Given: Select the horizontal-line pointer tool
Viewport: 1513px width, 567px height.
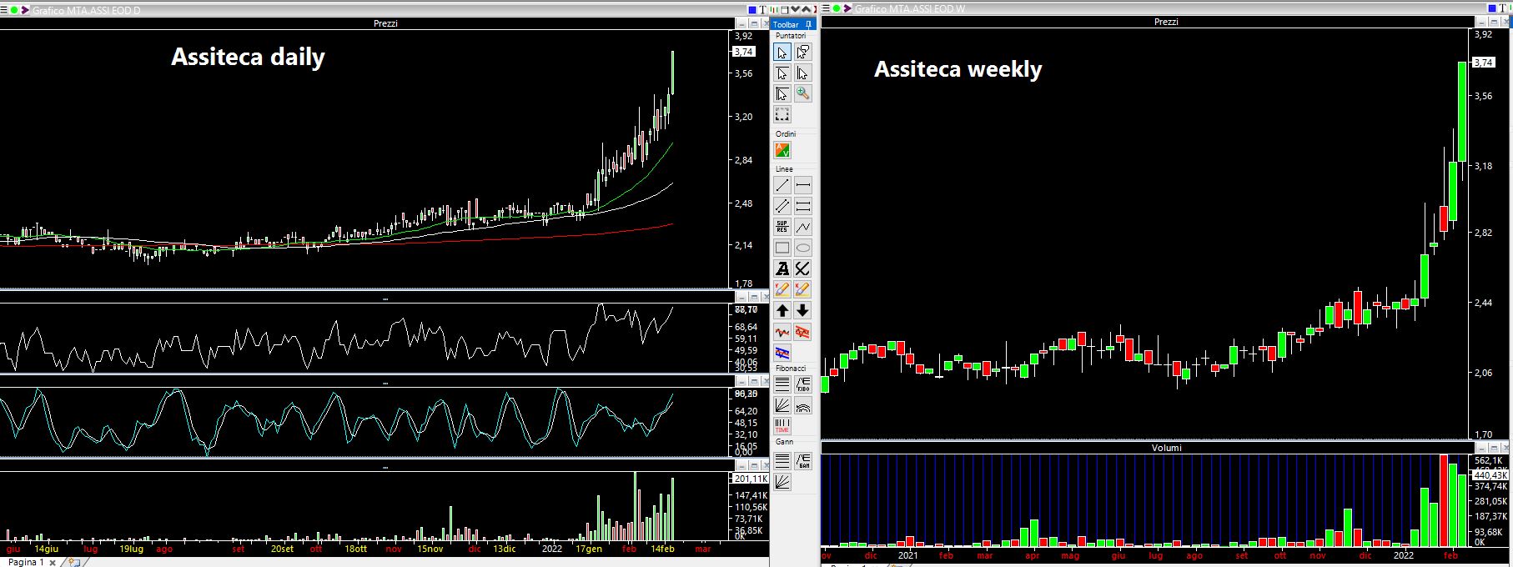Looking at the screenshot, I should pyautogui.click(x=782, y=73).
